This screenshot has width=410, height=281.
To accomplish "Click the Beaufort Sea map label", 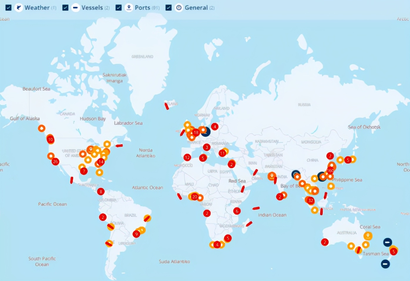I will pos(36,89).
